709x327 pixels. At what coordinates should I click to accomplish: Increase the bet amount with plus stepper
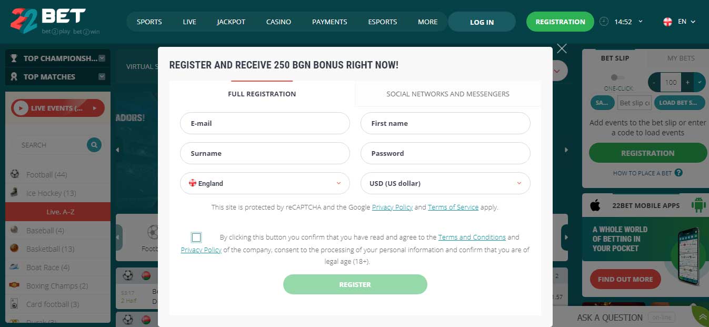tap(687, 82)
